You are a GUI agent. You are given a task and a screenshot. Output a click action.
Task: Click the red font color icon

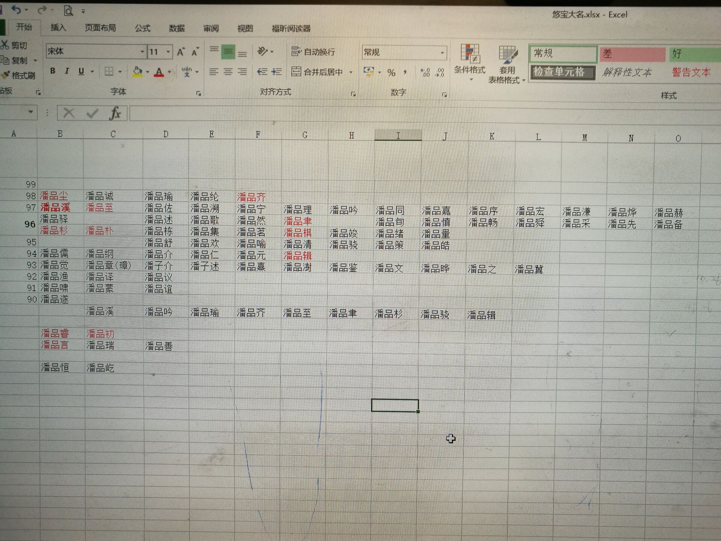pos(159,72)
